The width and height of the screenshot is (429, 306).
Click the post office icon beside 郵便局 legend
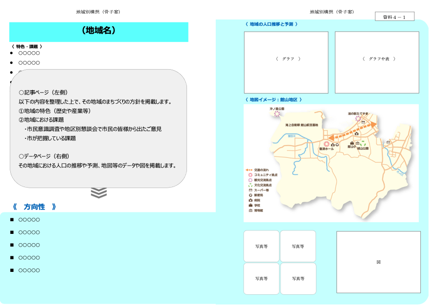coord(250,195)
